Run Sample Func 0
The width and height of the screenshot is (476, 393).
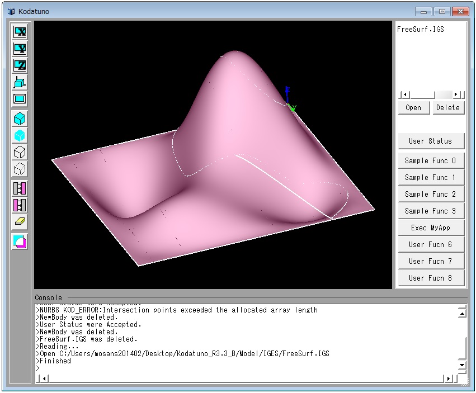431,160
